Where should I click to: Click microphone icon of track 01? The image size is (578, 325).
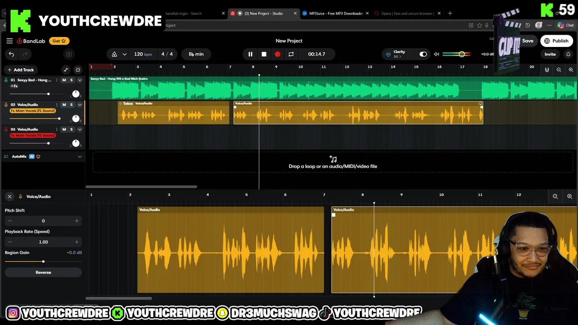click(x=6, y=80)
